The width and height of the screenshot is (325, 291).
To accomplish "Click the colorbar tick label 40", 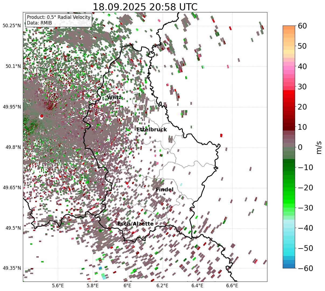I will (x=302, y=66).
